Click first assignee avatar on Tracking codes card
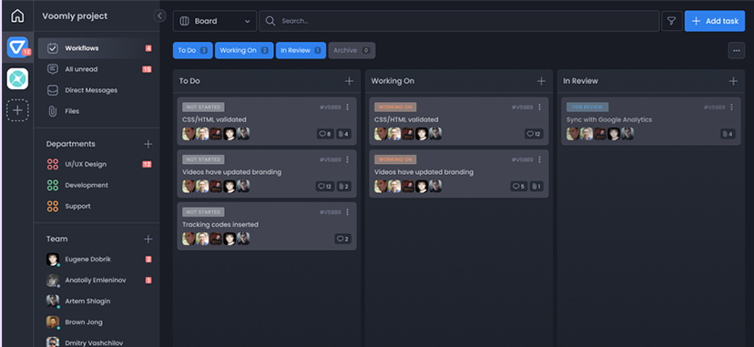Image resolution: width=754 pixels, height=347 pixels. (188, 239)
